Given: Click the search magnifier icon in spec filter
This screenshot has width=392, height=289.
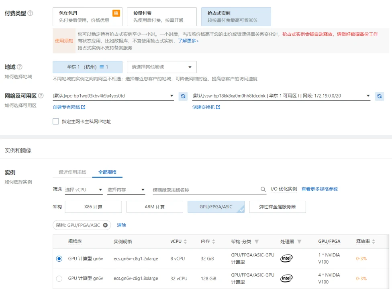Looking at the screenshot, I should click(x=263, y=189).
